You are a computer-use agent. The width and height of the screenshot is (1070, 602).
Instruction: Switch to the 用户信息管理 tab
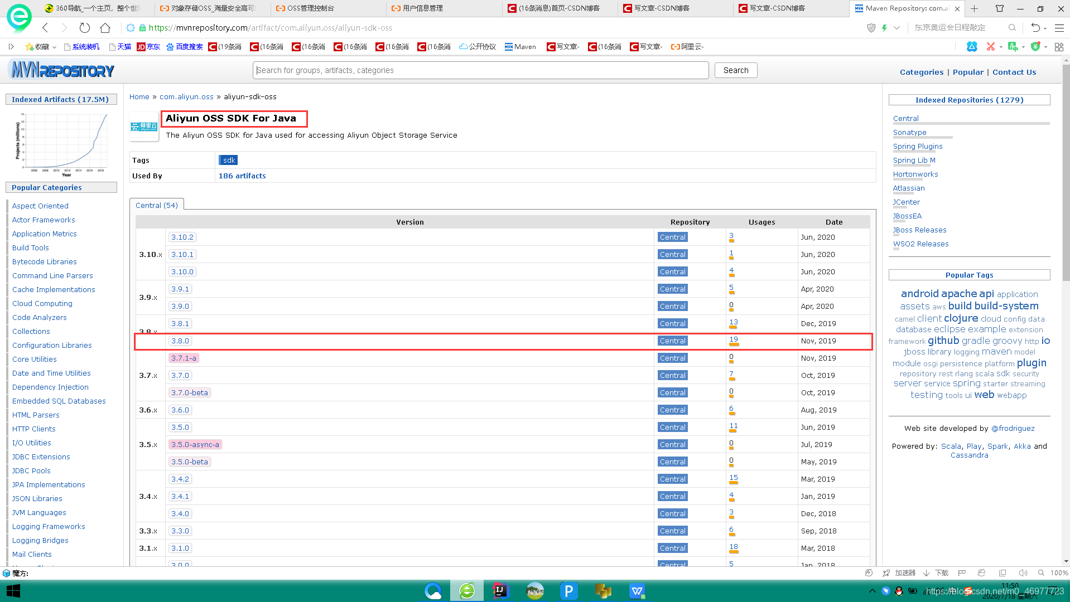pyautogui.click(x=444, y=8)
